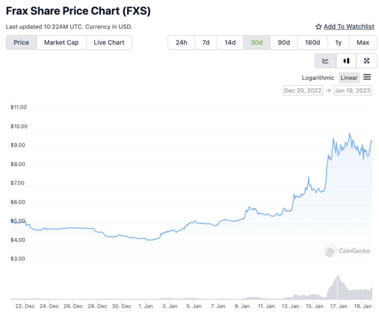Edit end date Jan 19, 2023
The width and height of the screenshot is (379, 313).
[352, 90]
